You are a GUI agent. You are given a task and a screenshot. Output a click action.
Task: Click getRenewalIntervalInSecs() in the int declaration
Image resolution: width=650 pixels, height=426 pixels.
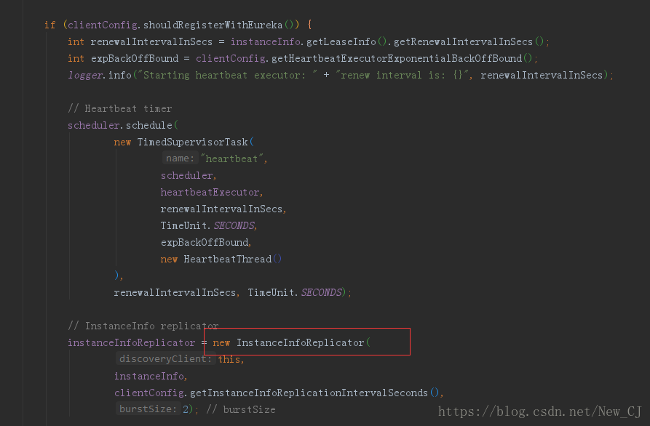(469, 42)
